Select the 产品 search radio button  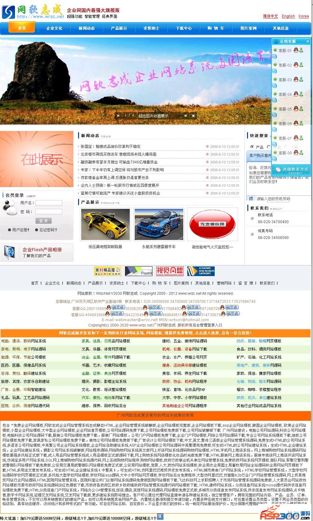click(x=252, y=147)
